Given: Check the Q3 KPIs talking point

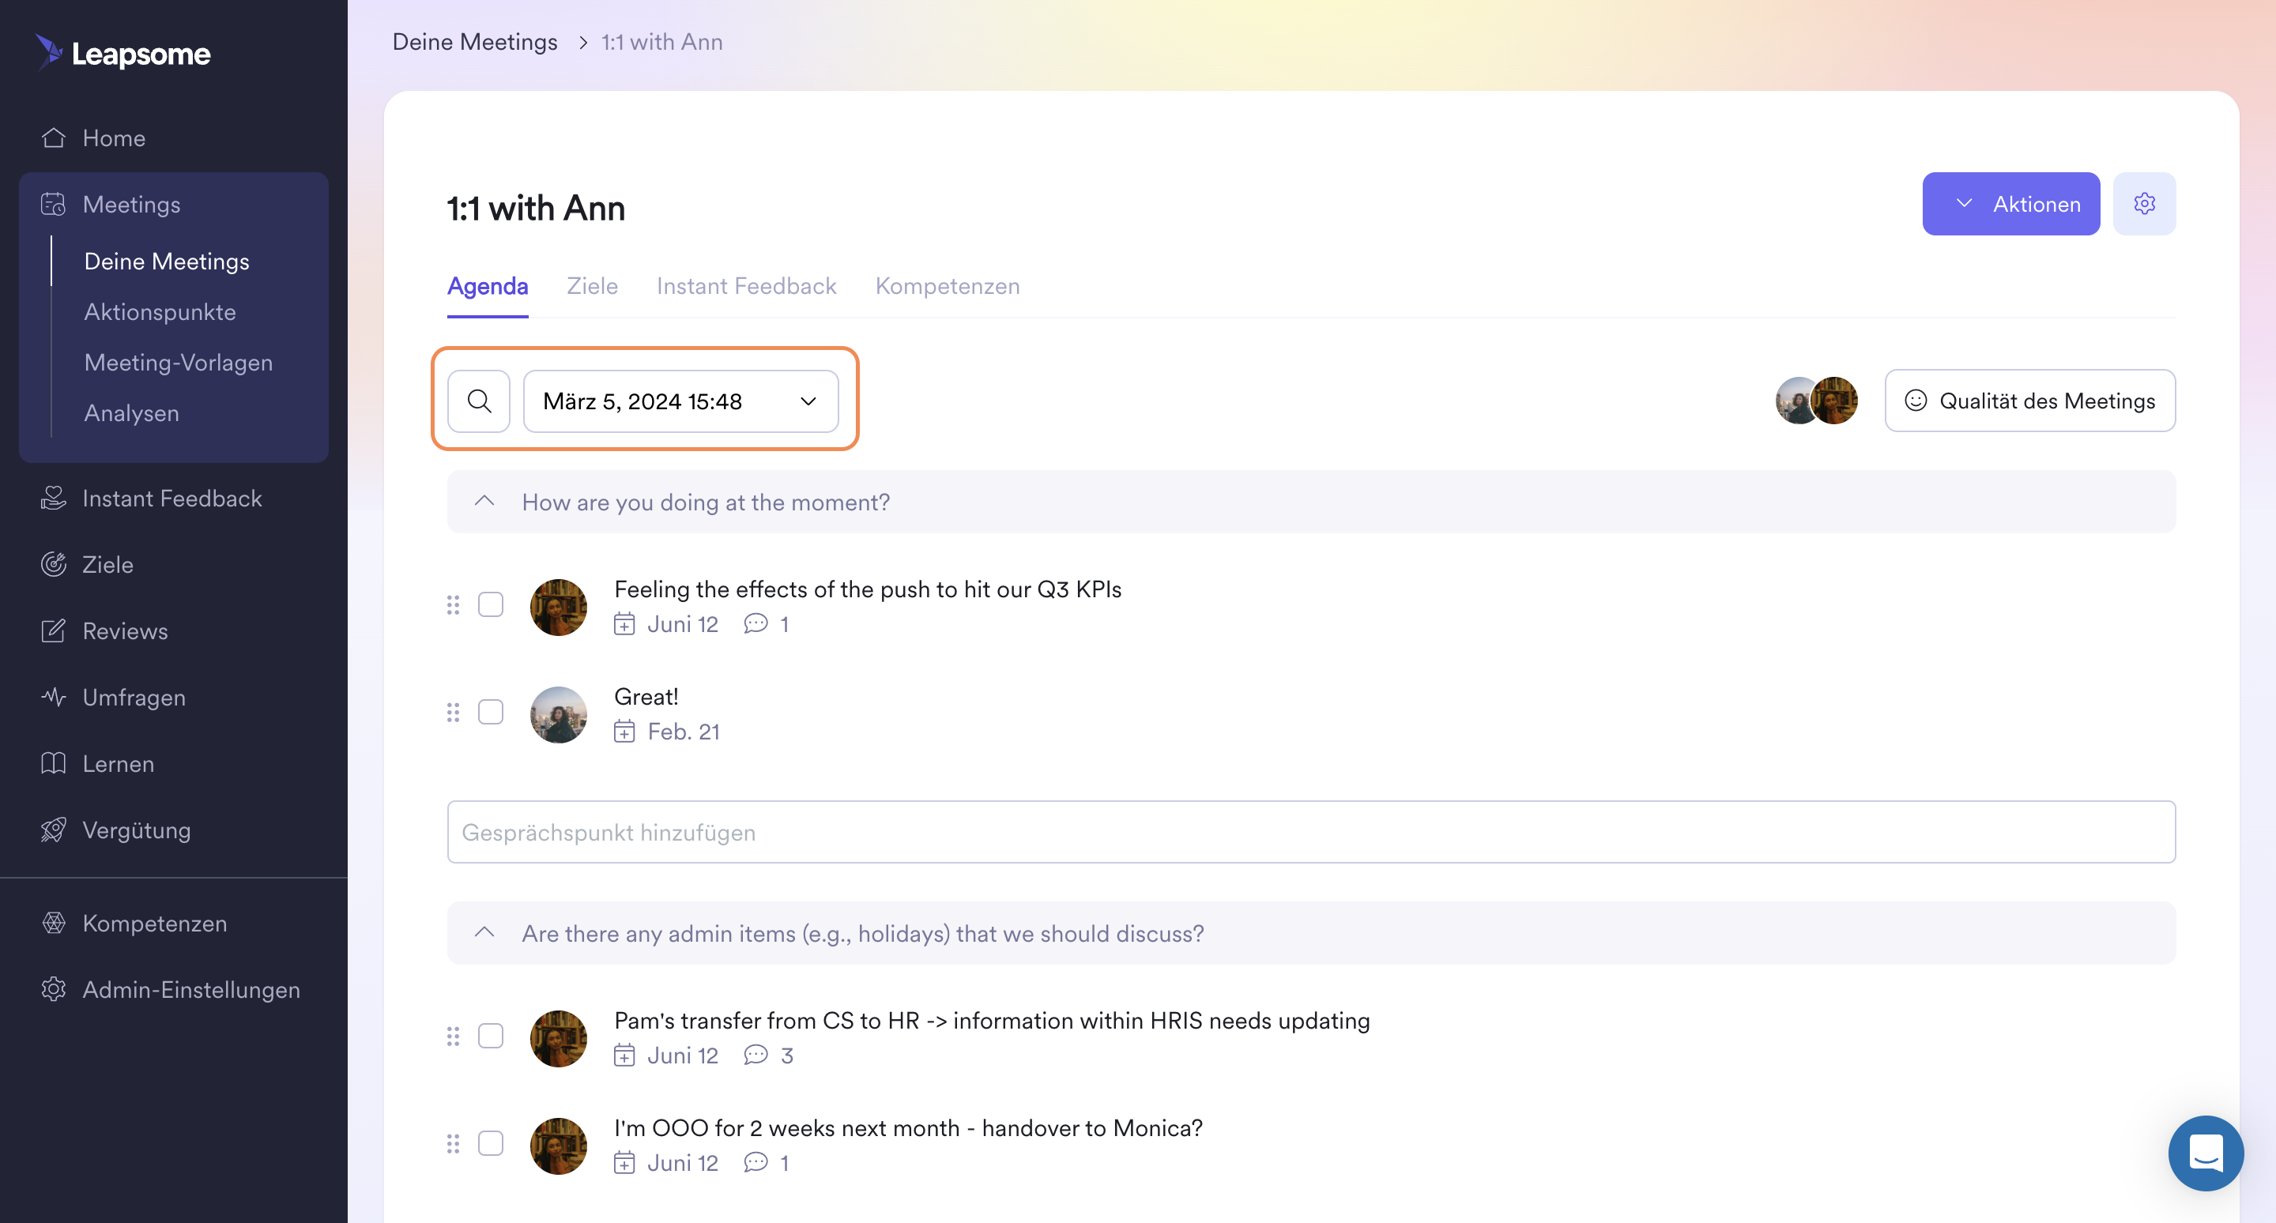Looking at the screenshot, I should 490,605.
